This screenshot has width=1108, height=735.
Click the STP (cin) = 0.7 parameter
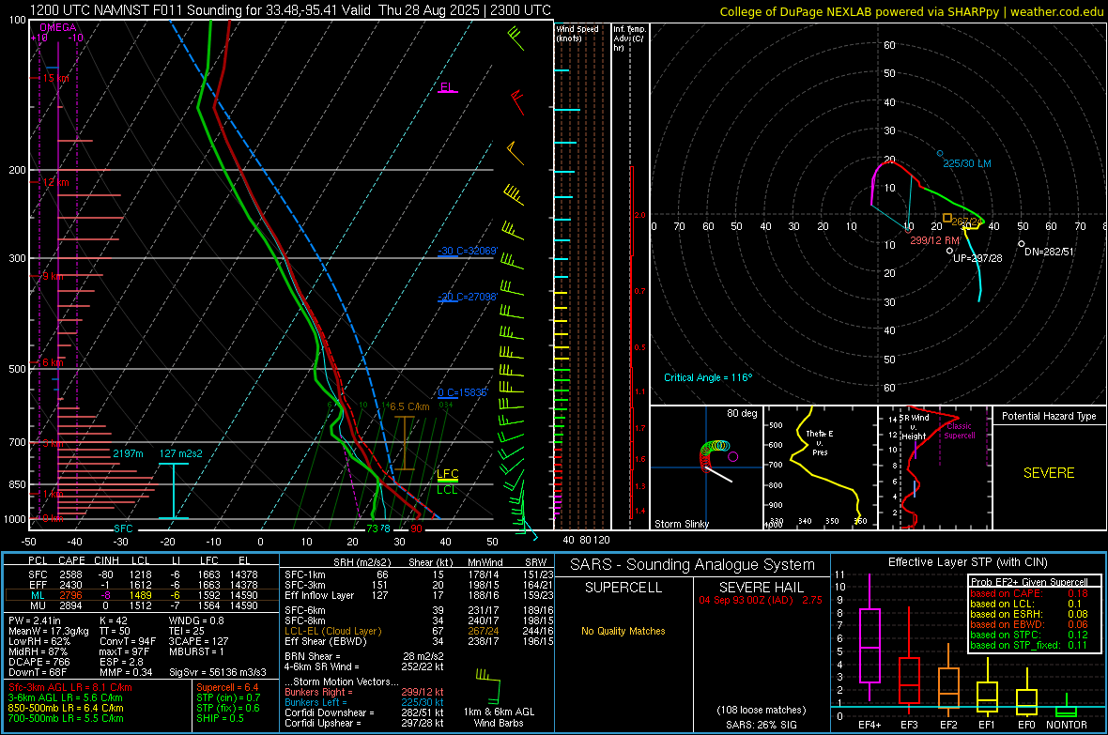228,697
